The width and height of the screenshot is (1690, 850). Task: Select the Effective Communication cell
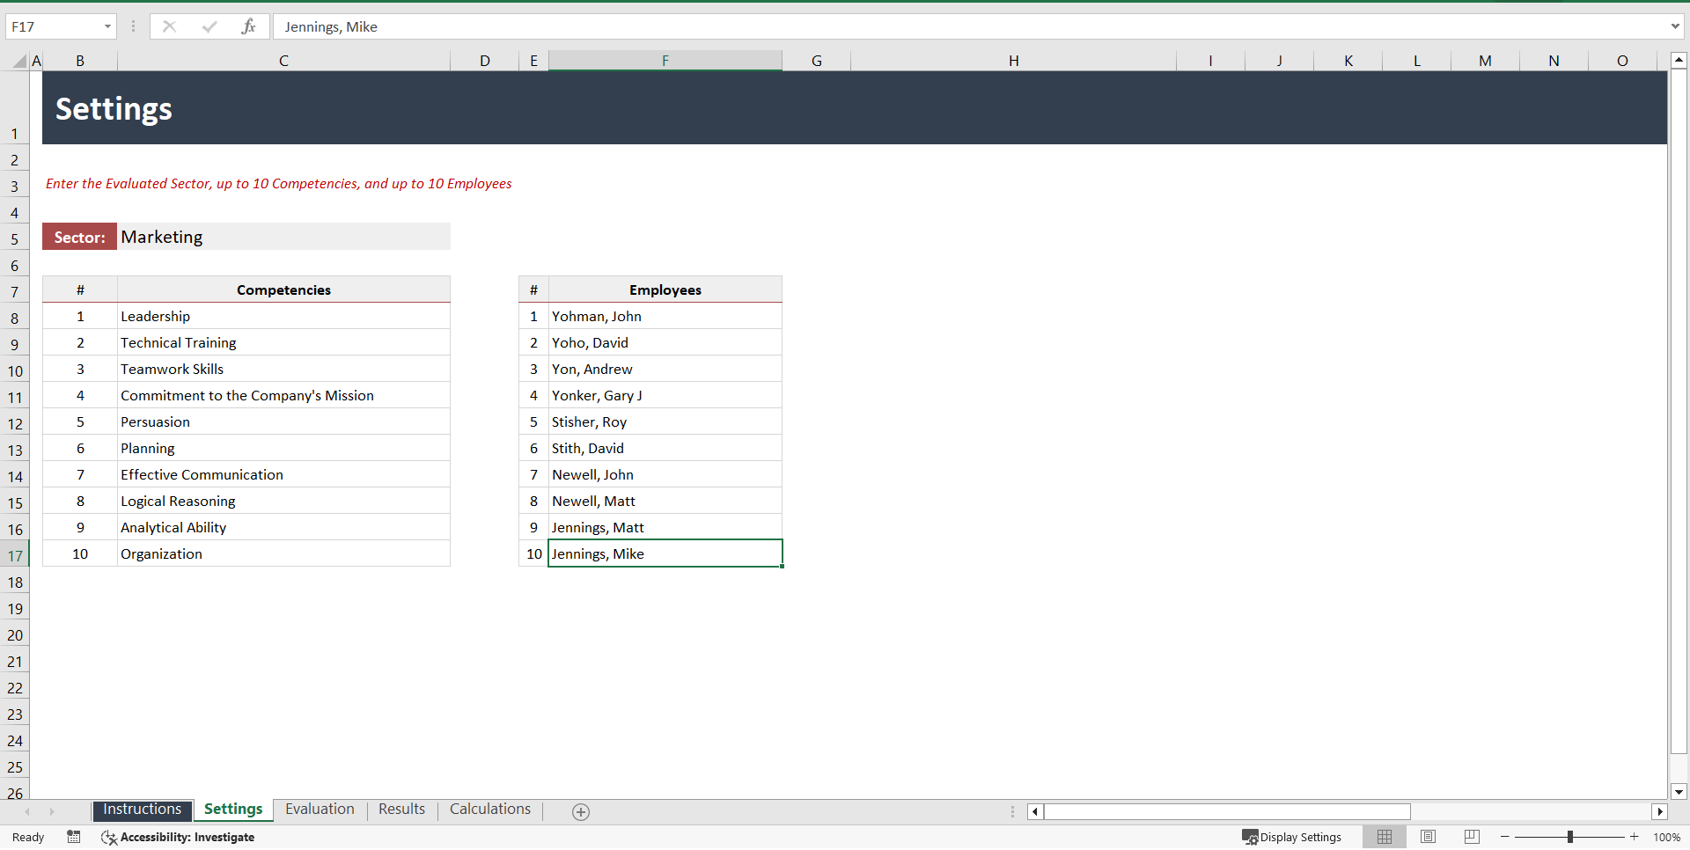(x=283, y=474)
